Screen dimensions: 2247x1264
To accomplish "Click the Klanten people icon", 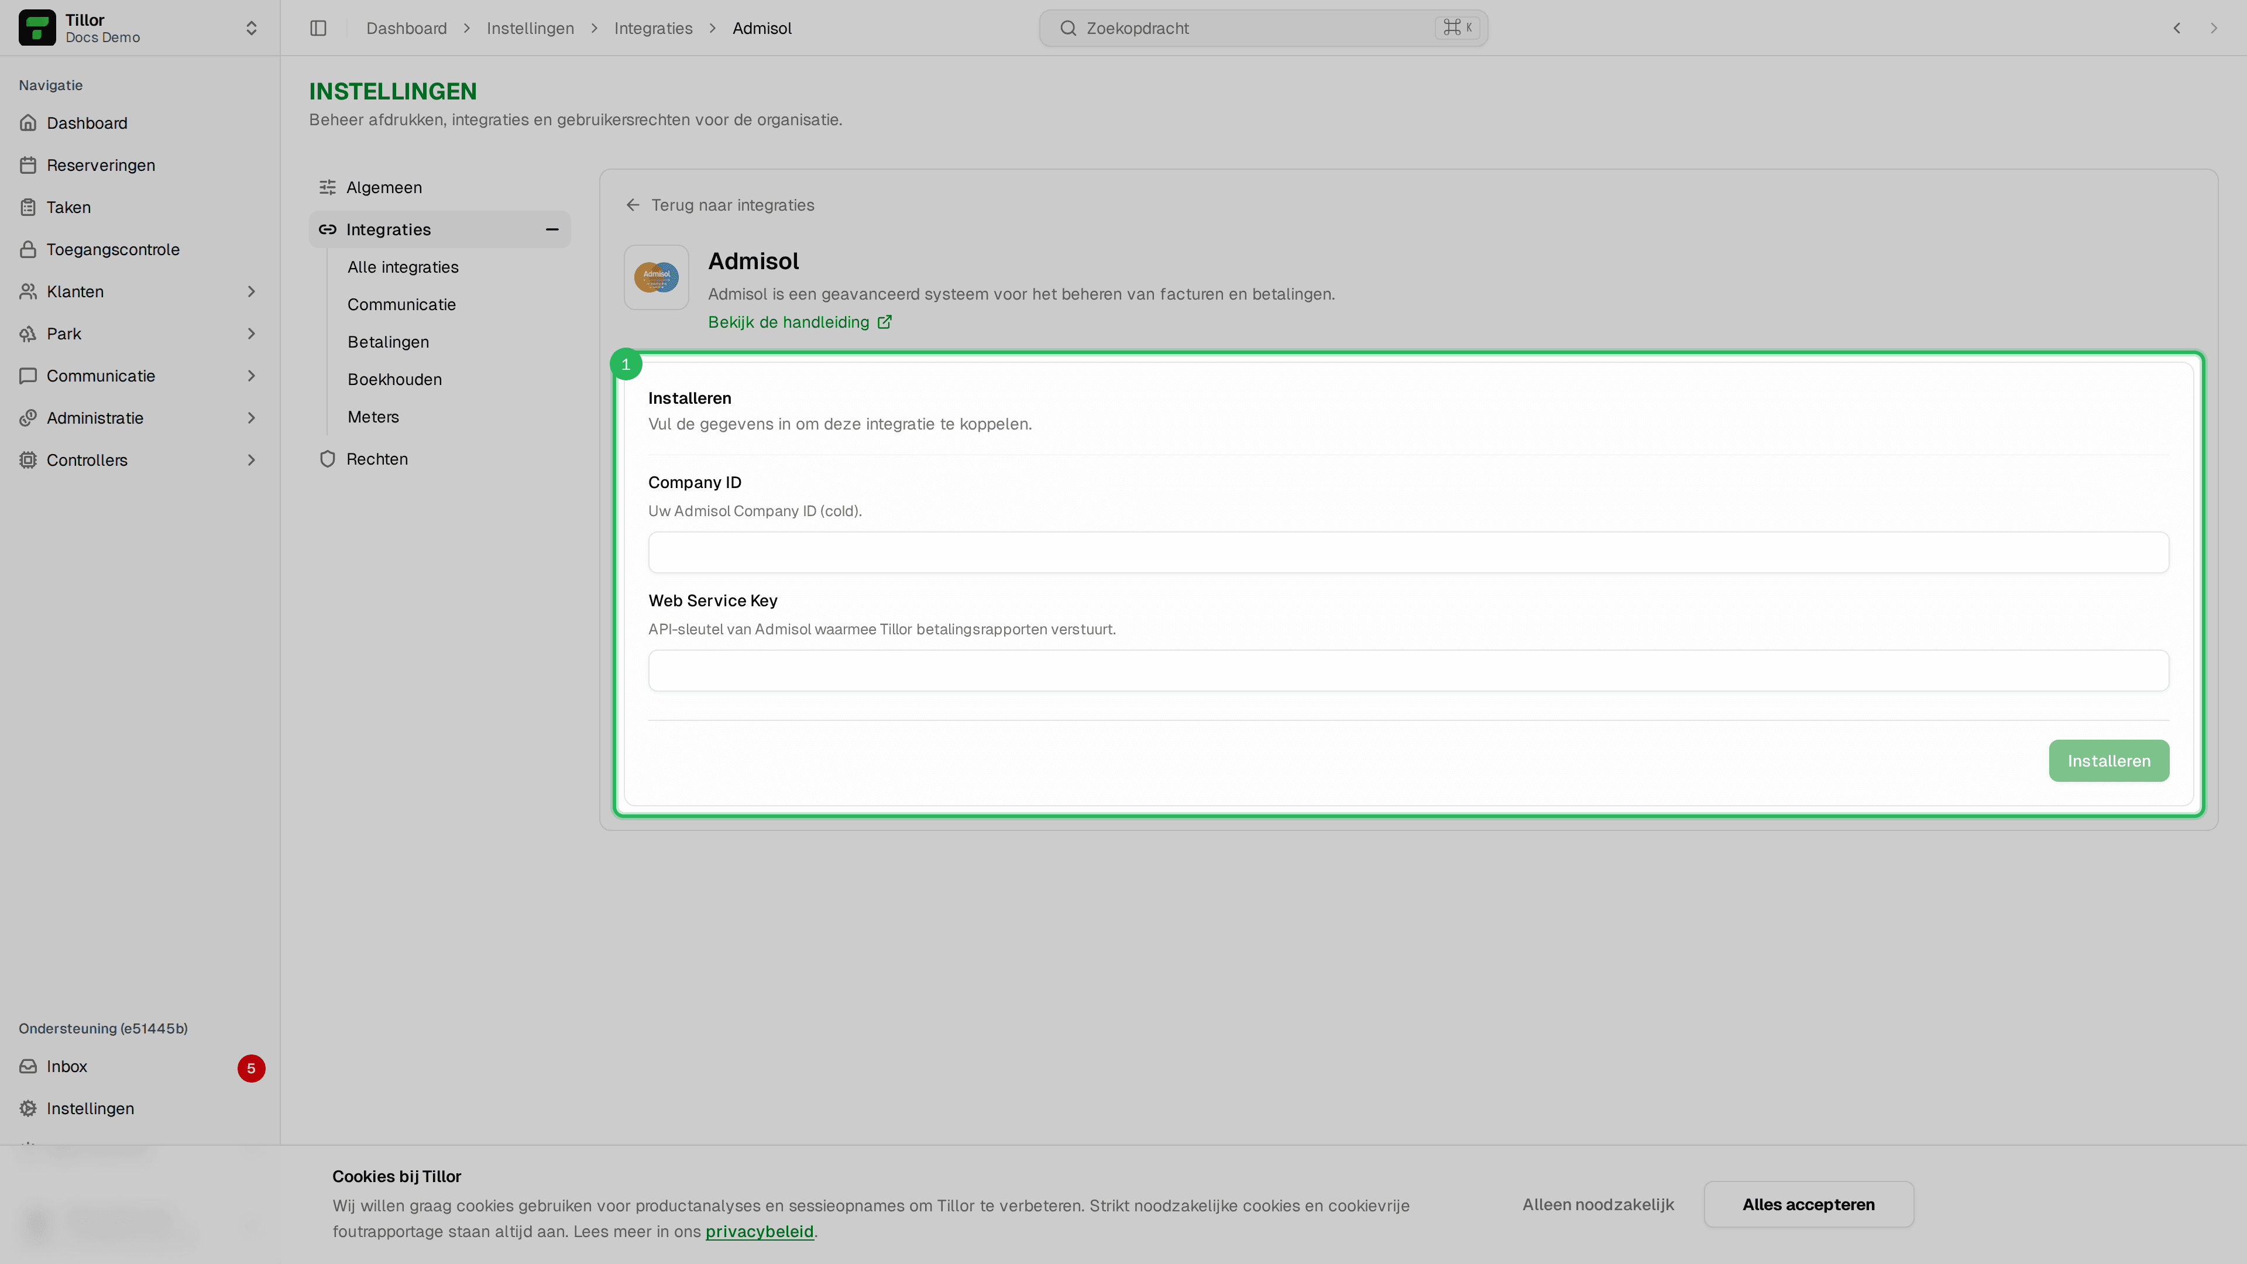I will click(x=28, y=291).
